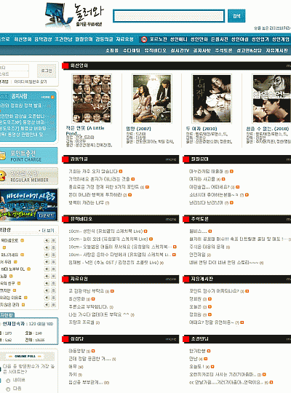Open the 소녀시대 post in the 깔깔유머 list

(214, 195)
